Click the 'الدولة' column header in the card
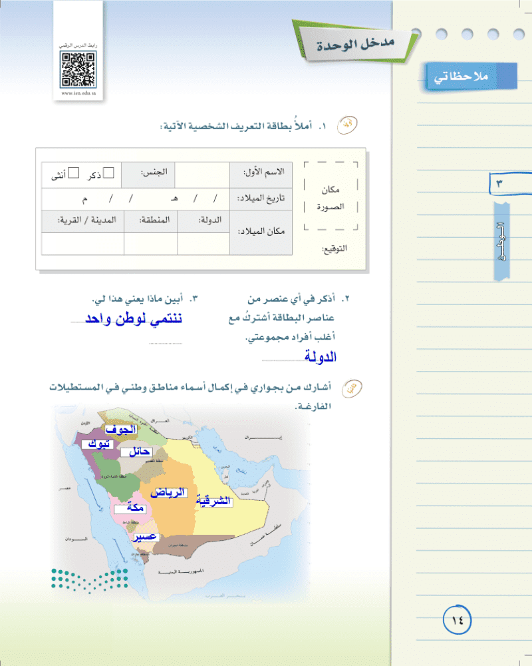Viewport: 532px width, 666px height. (210, 220)
